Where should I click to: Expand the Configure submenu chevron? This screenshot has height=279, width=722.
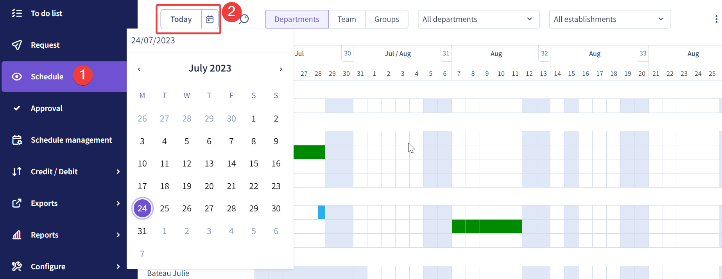click(x=118, y=266)
